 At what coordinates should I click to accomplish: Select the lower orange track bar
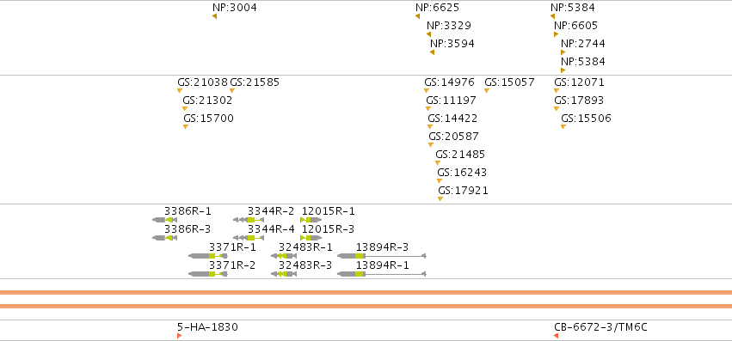click(366, 306)
